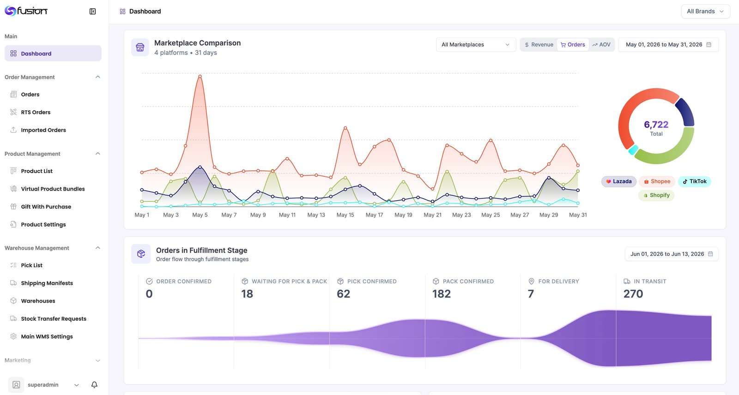Click the Product Settings icon

pos(13,224)
